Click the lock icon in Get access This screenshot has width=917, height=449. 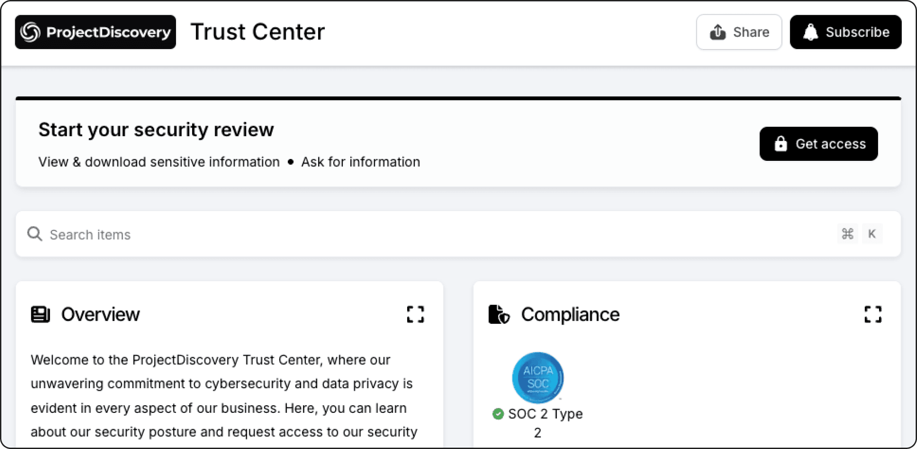[x=780, y=144]
